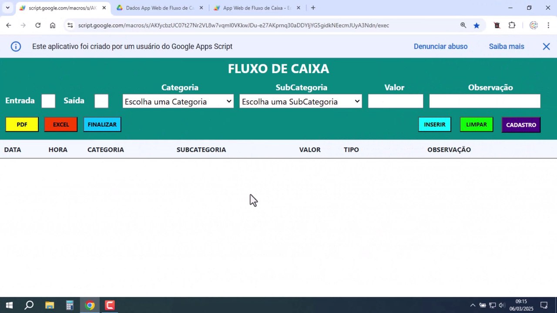557x313 pixels.
Task: Open the Windows Start menu
Action: click(x=9, y=305)
